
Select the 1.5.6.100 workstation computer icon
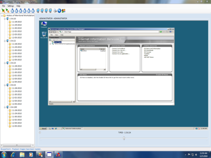click(7, 107)
